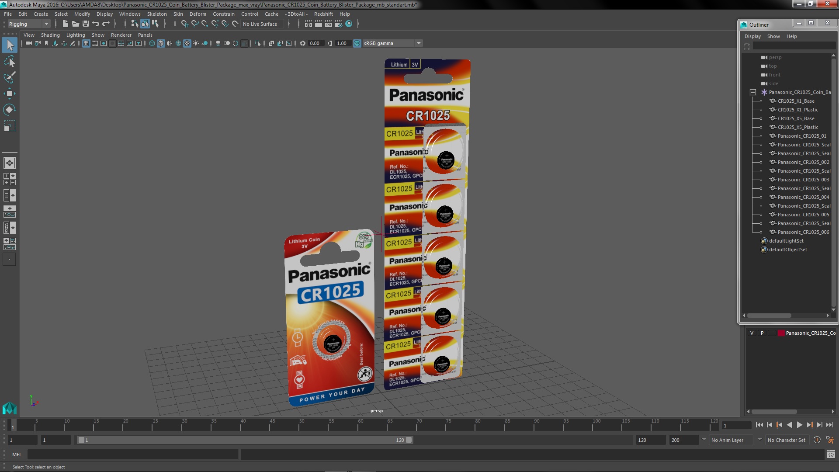Viewport: 839px width, 472px height.
Task: Open the sRGB gamma dropdown
Action: (392, 43)
